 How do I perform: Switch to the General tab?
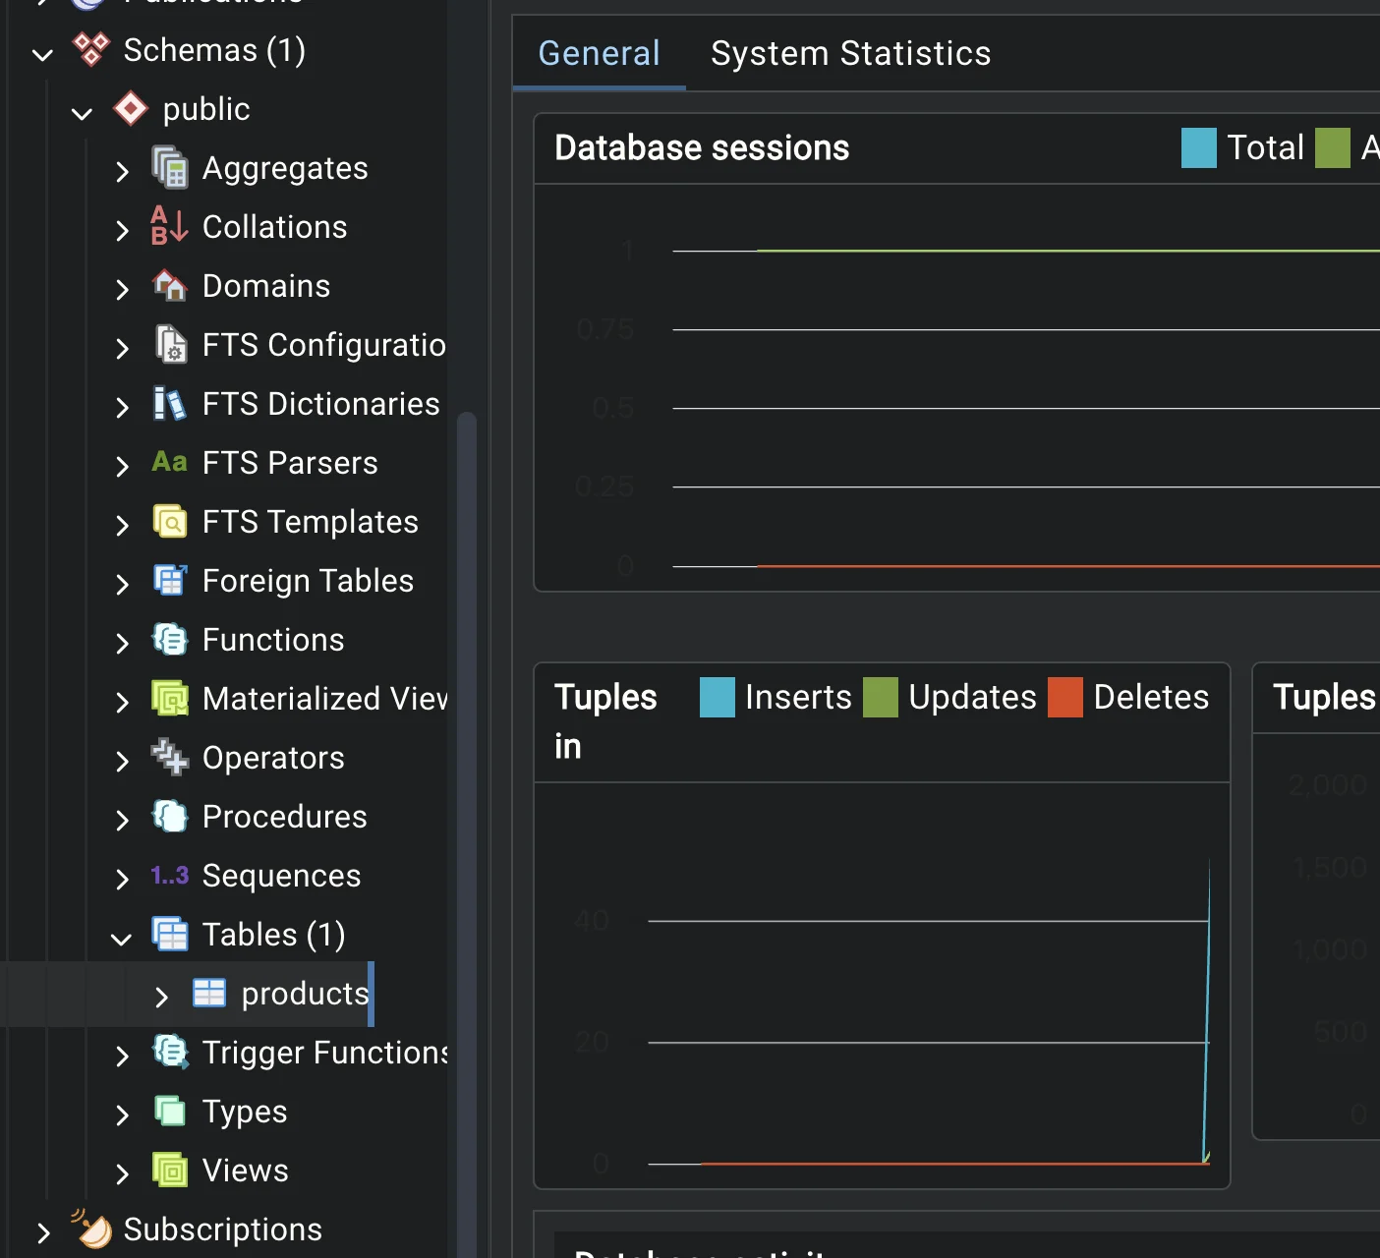tap(600, 53)
